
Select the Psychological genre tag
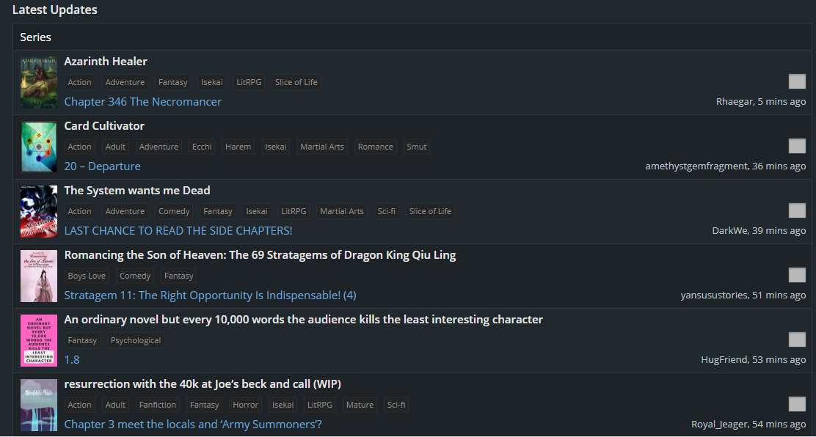[136, 340]
